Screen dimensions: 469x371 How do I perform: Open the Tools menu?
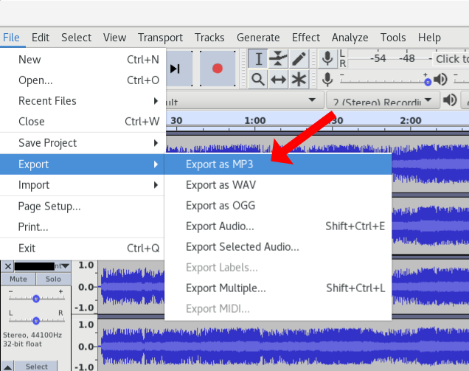point(393,38)
